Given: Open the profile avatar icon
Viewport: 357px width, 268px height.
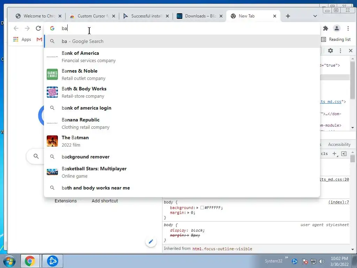Looking at the screenshot, I should 336,28.
